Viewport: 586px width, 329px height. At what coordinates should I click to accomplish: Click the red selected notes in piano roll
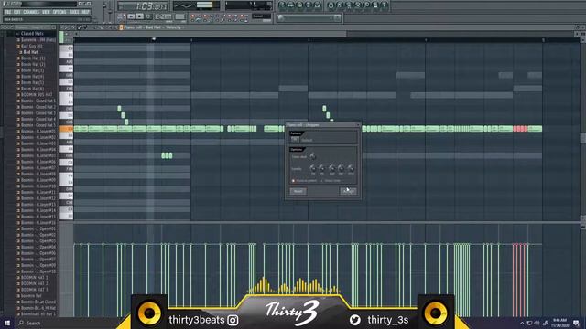tap(520, 129)
